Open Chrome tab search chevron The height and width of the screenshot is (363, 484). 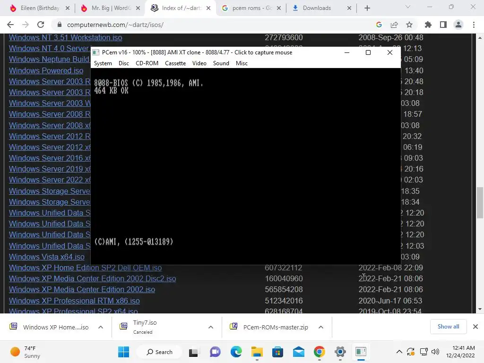[408, 7]
